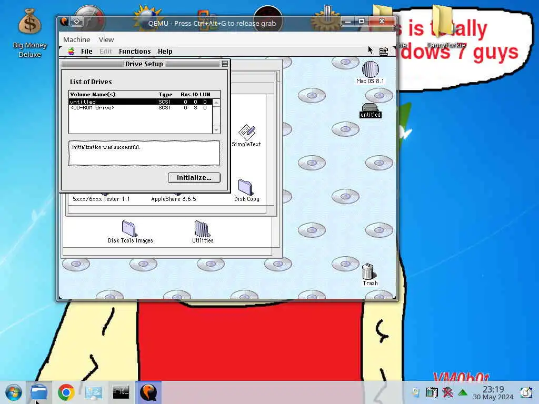Minimize the QEMU window
Viewport: 539px width, 404px height.
click(x=348, y=21)
